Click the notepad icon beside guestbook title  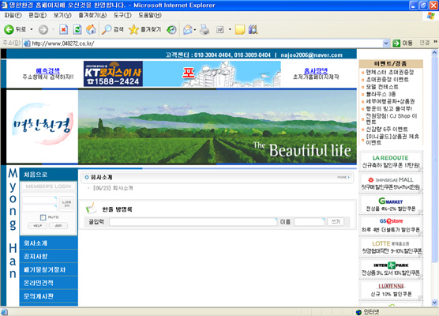click(91, 209)
